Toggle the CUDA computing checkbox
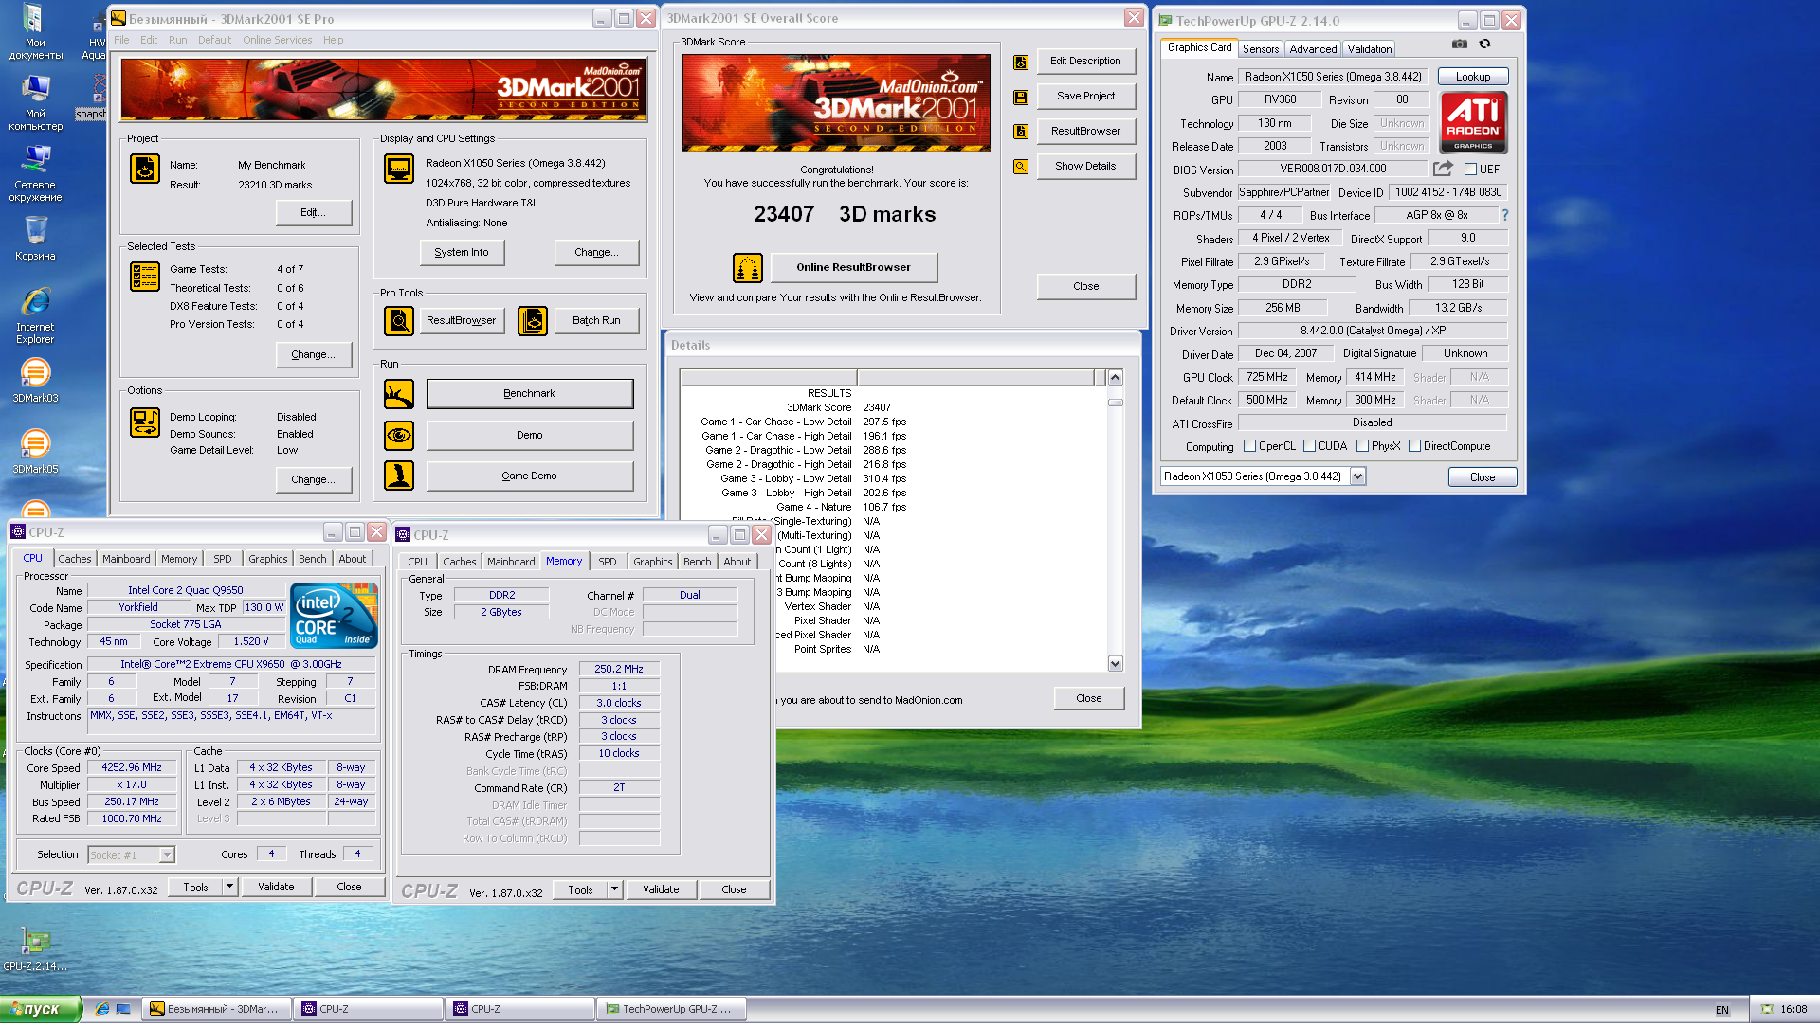Viewport: 1820px width, 1023px height. [1309, 446]
